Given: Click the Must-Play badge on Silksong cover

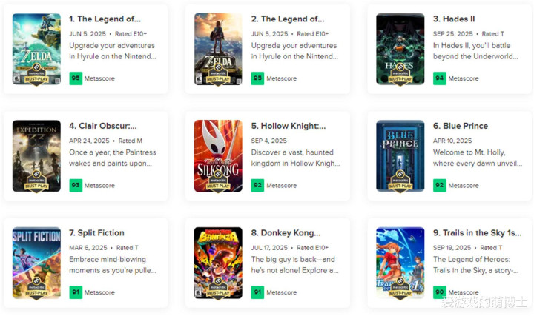Looking at the screenshot, I should 218,181.
